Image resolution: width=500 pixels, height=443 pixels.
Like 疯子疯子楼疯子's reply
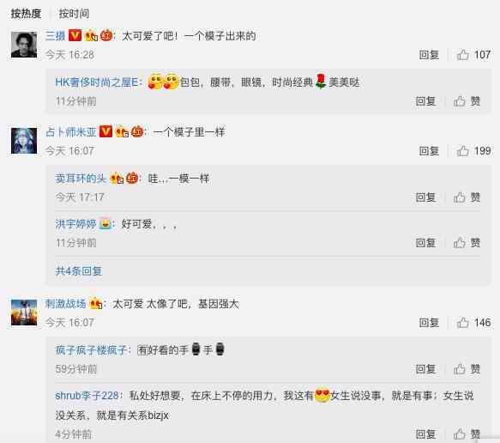coord(467,369)
